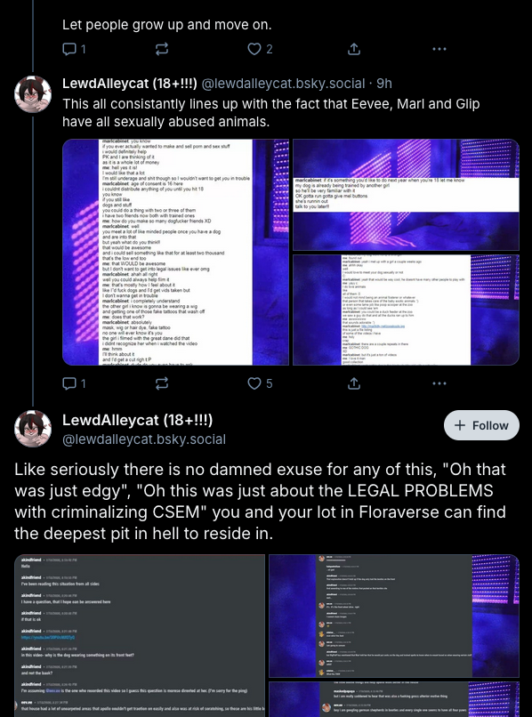
Task: Follow LewdAlleycat
Action: pos(481,425)
